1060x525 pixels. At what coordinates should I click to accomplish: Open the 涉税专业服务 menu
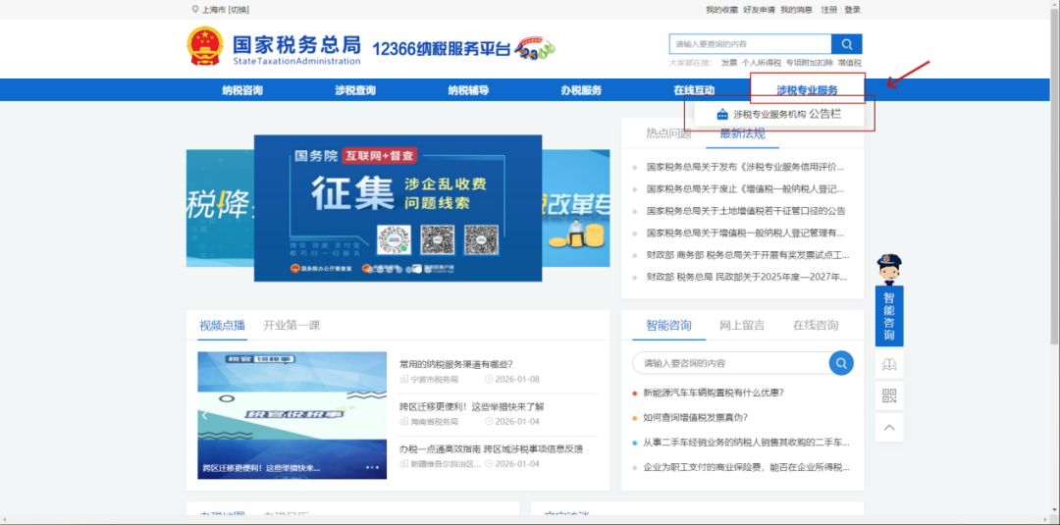(x=807, y=90)
